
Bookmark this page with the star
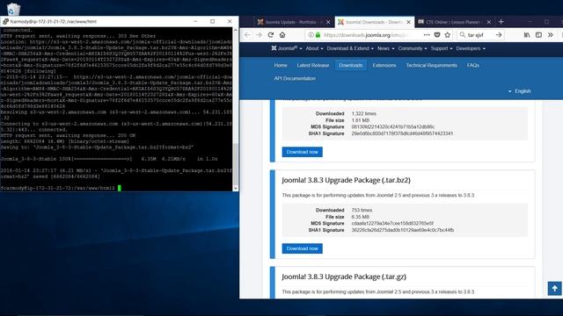448,35
